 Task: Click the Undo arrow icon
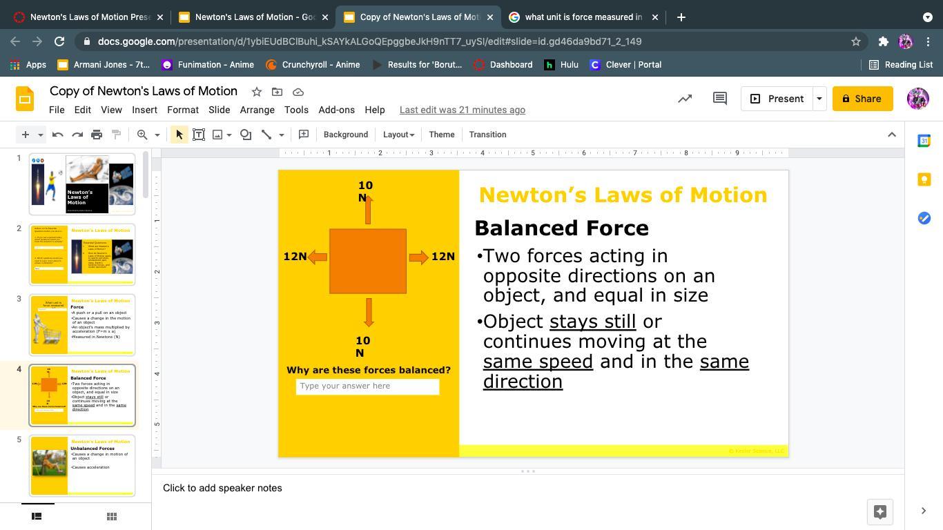point(58,135)
